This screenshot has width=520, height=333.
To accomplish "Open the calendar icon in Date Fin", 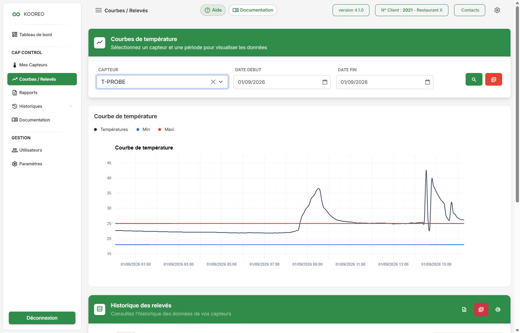I will pos(427,82).
